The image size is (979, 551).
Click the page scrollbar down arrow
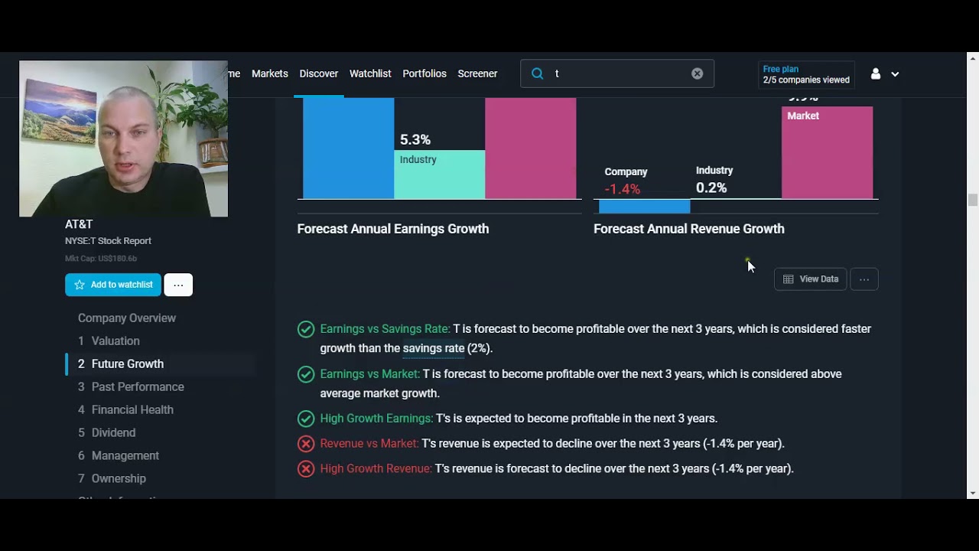coord(972,493)
